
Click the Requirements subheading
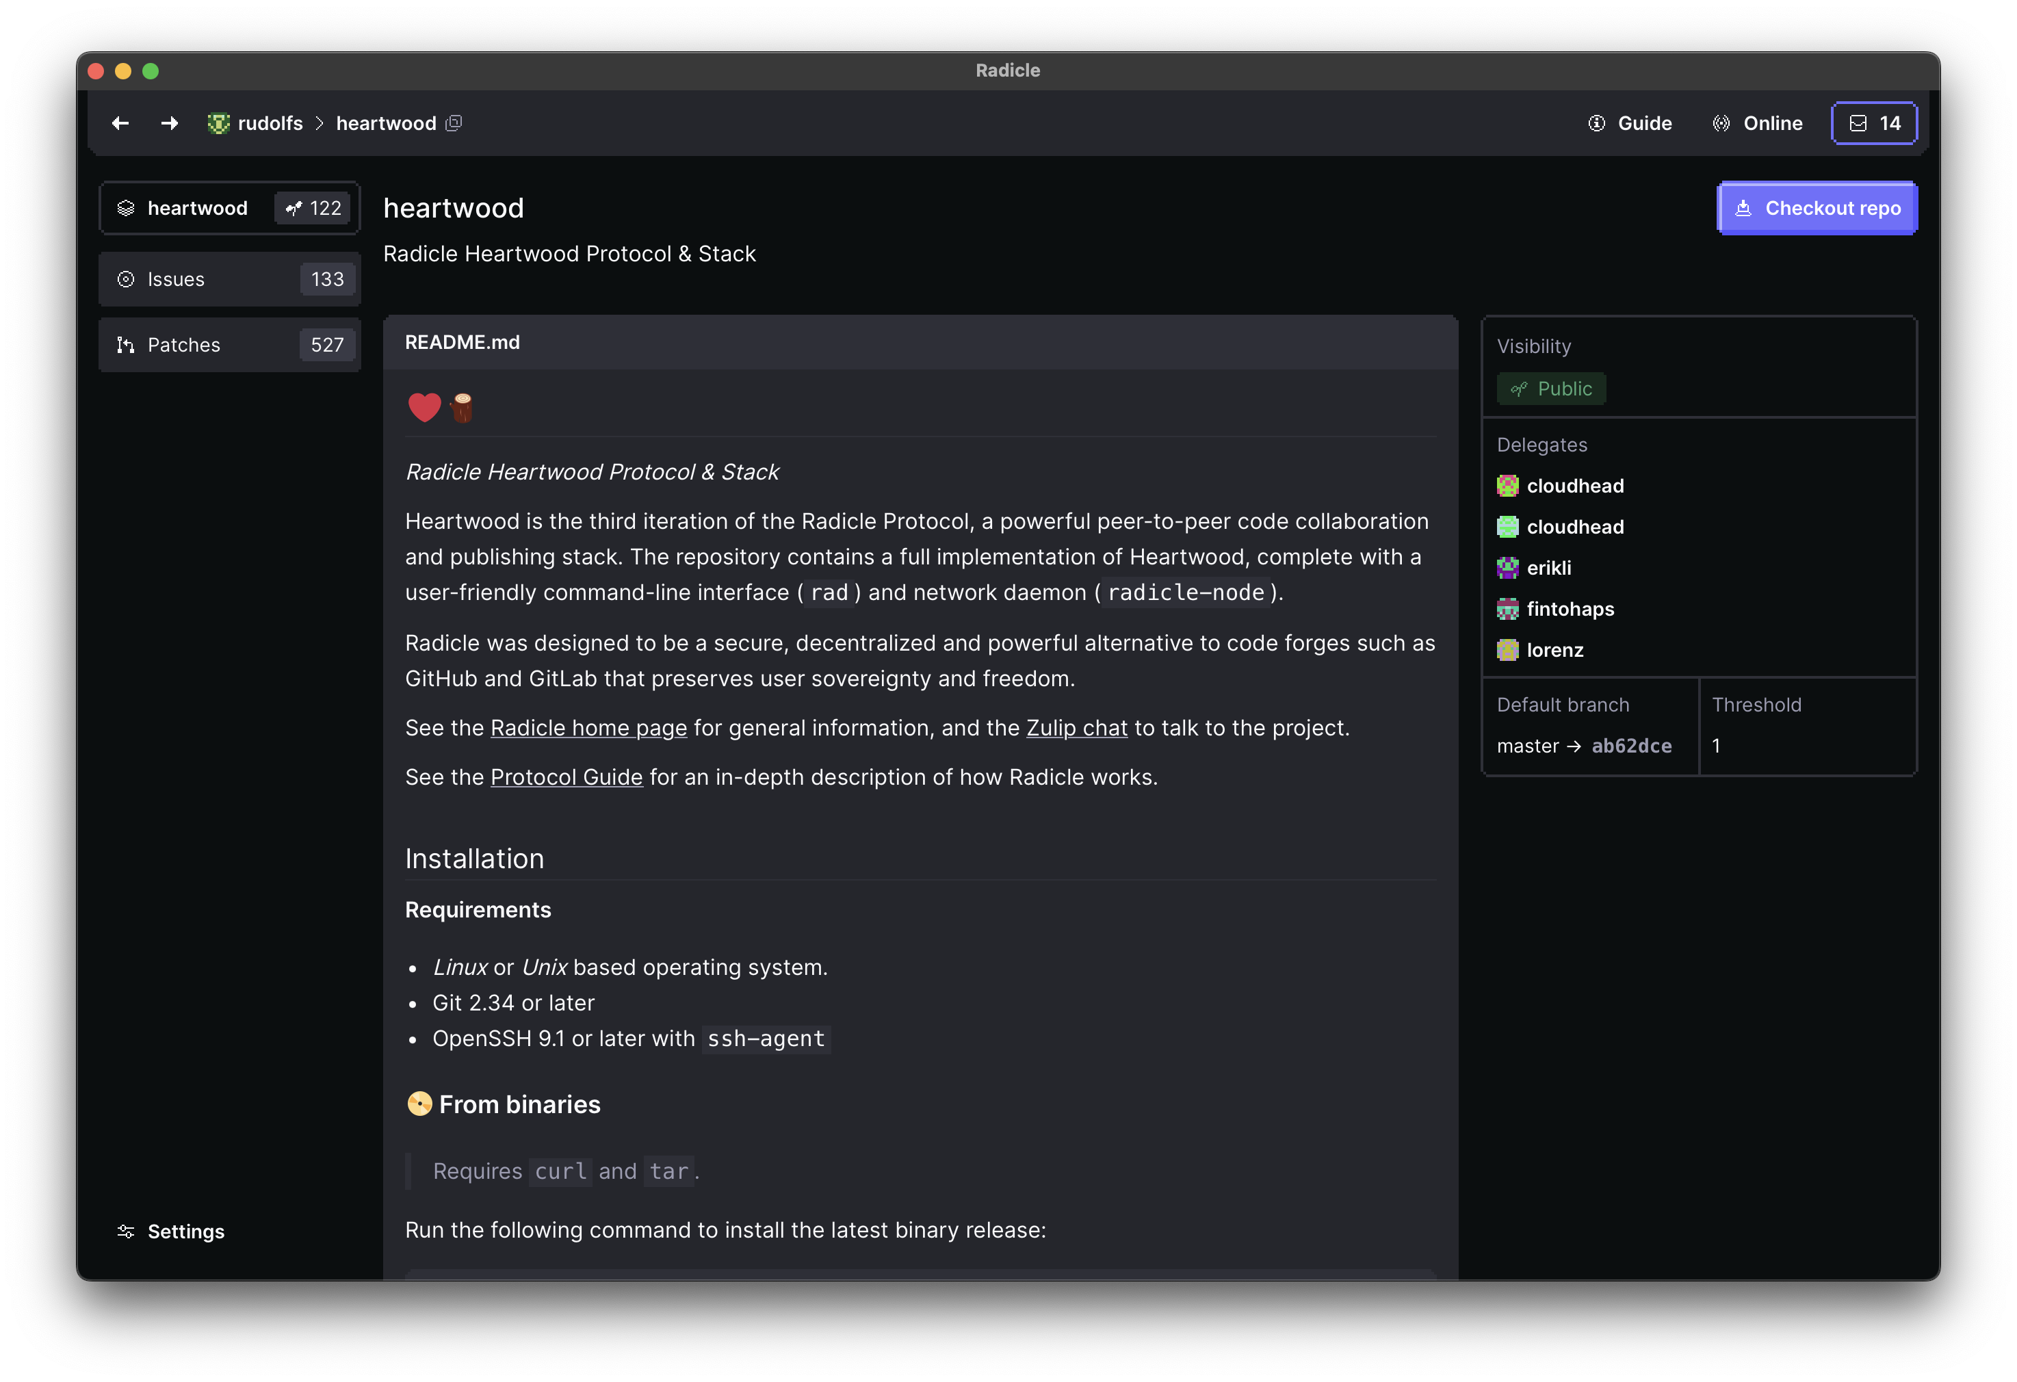[x=478, y=911]
